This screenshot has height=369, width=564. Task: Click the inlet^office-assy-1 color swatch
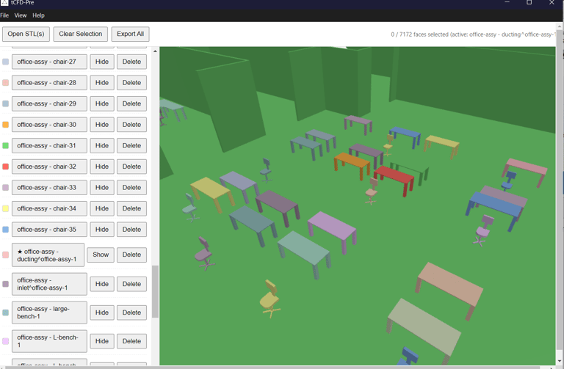point(5,284)
